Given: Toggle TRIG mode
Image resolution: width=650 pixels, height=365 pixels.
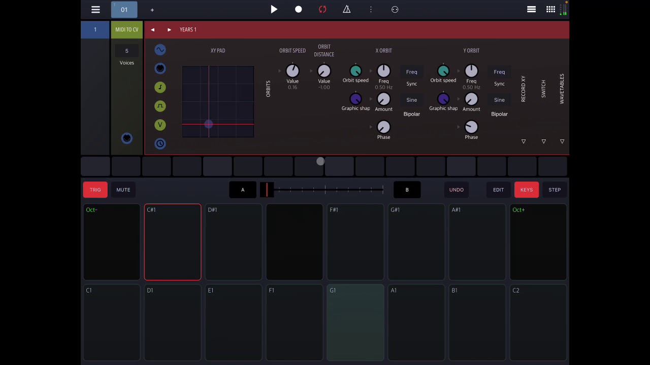Looking at the screenshot, I should tap(95, 190).
